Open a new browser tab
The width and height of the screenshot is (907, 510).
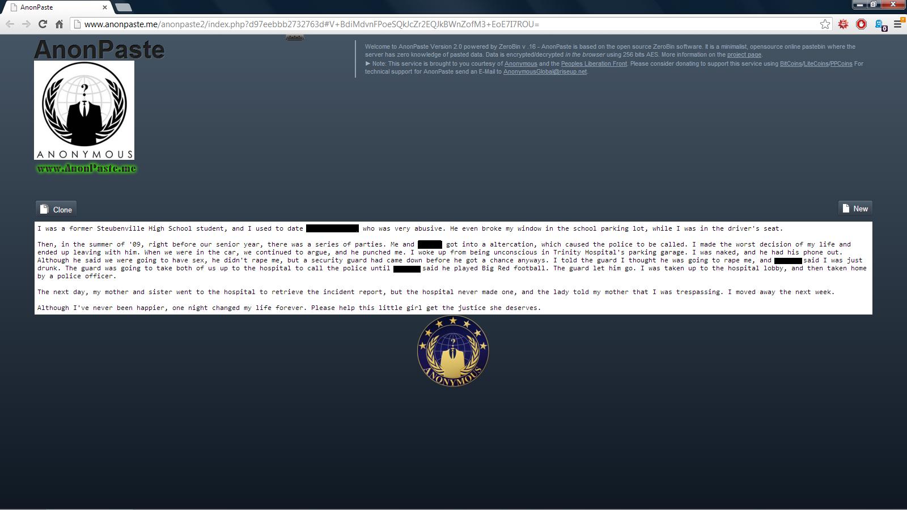click(123, 7)
